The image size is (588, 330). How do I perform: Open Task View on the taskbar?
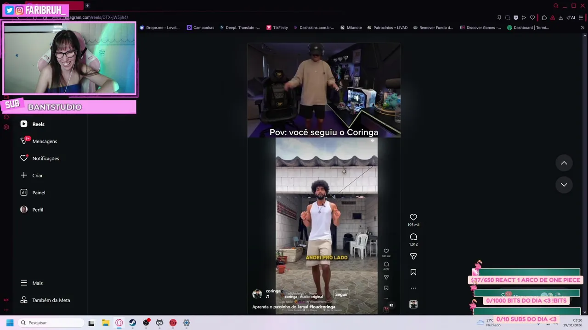pos(91,323)
